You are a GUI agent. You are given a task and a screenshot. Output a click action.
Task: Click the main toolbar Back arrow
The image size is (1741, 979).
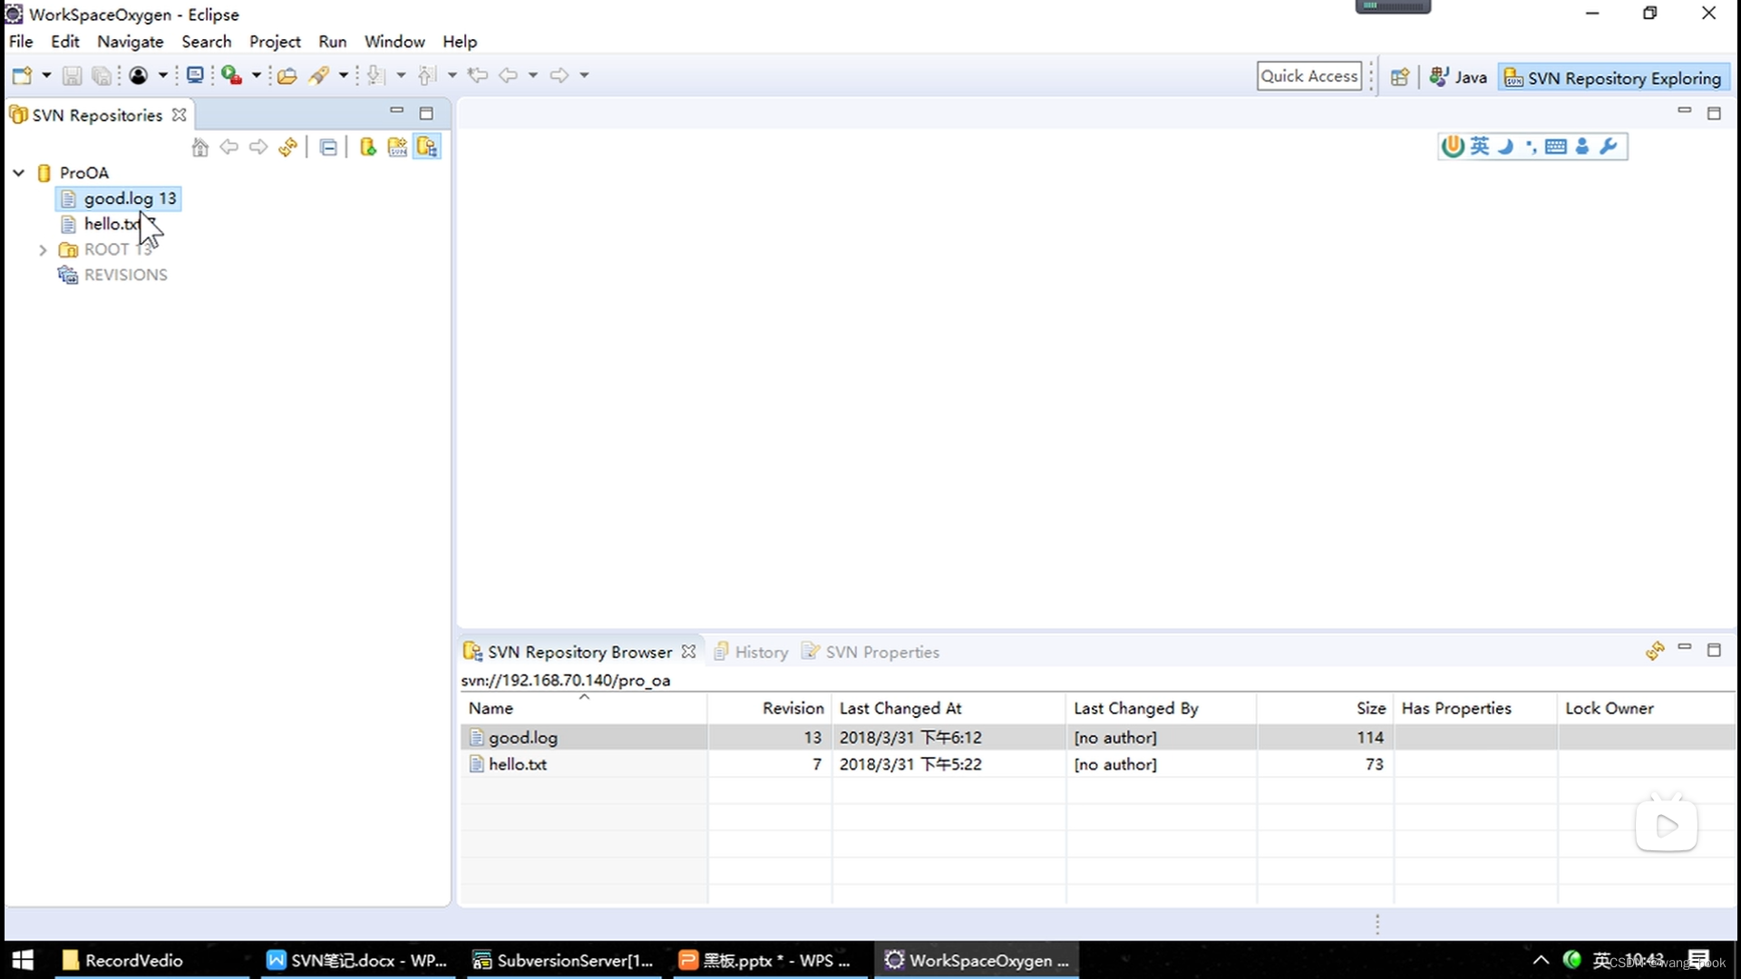[x=509, y=75]
